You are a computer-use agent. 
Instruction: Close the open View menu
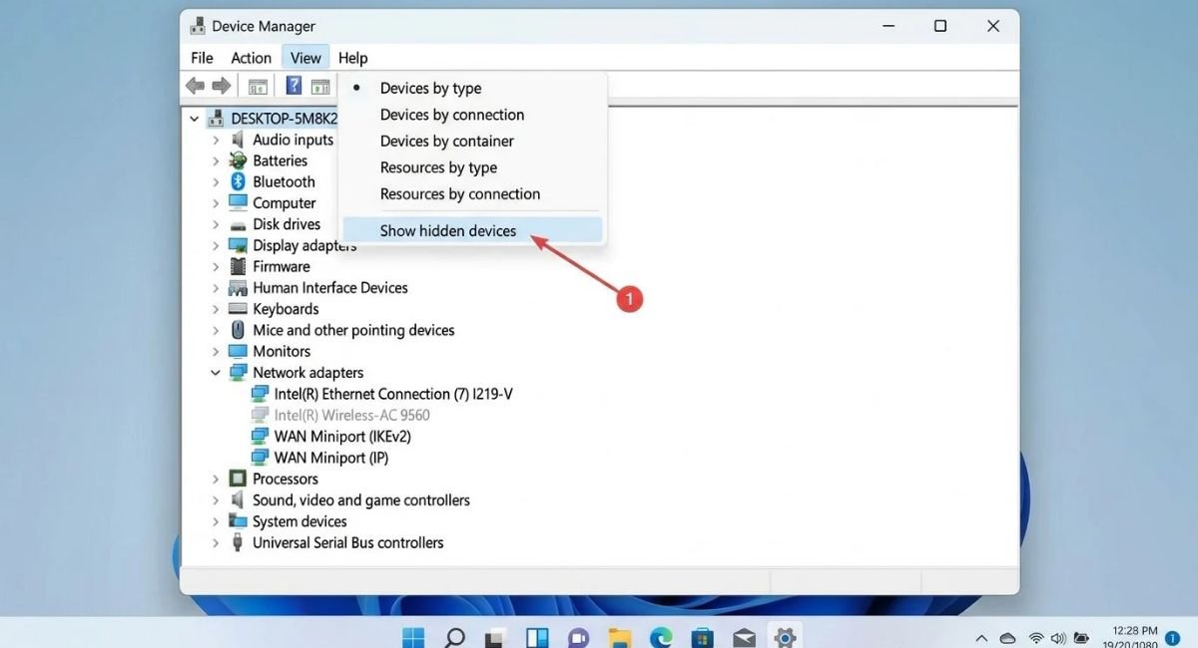coord(305,58)
